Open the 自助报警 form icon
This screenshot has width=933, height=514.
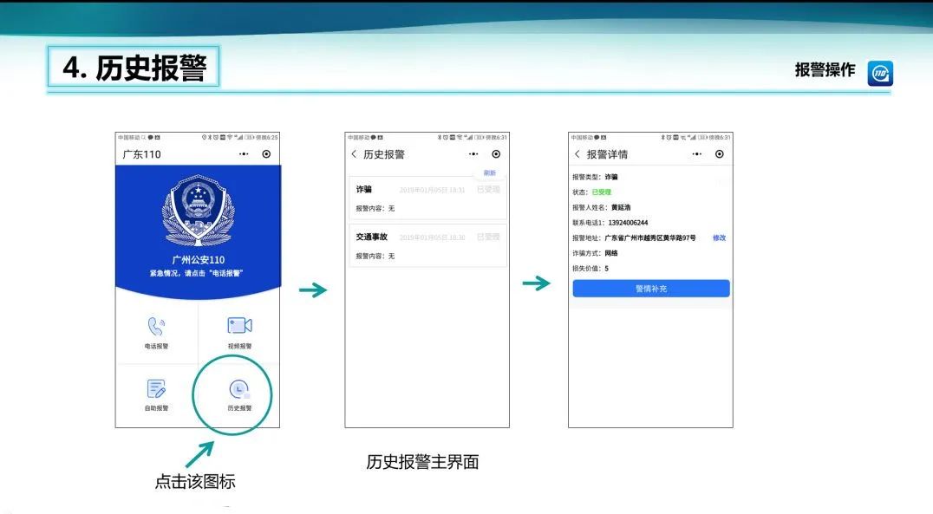tap(156, 388)
